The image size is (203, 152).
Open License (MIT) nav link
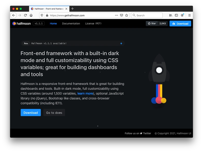tap(93, 24)
